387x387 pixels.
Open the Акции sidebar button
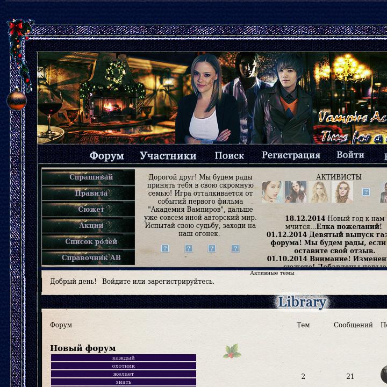pos(88,225)
